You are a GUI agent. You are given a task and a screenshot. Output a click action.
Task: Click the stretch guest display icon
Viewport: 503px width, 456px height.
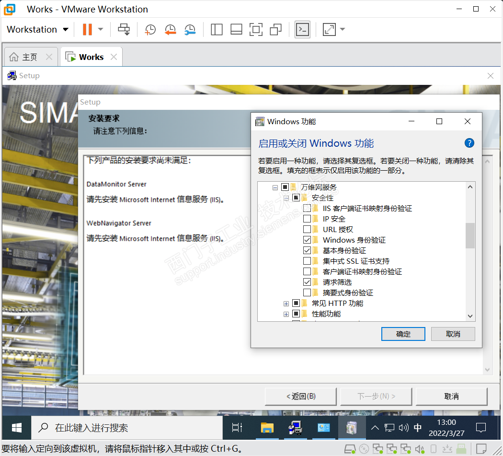[x=329, y=29]
